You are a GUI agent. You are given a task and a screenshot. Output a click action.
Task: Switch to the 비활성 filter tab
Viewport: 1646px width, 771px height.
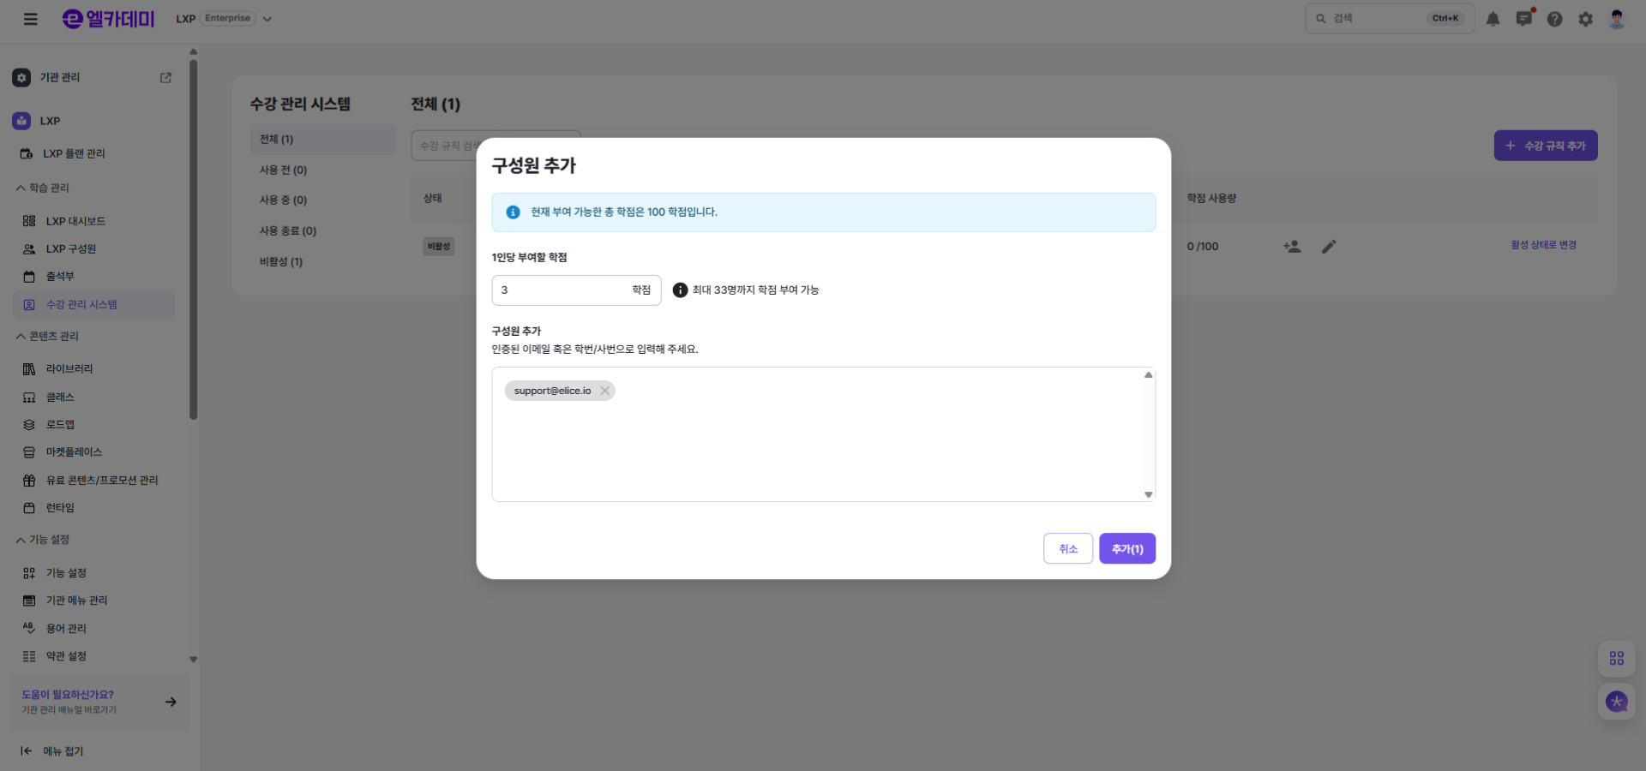pos(280,261)
